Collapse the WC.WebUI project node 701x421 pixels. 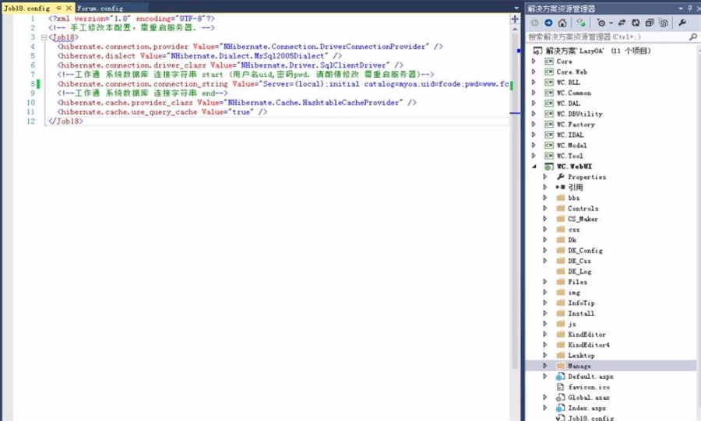(534, 167)
